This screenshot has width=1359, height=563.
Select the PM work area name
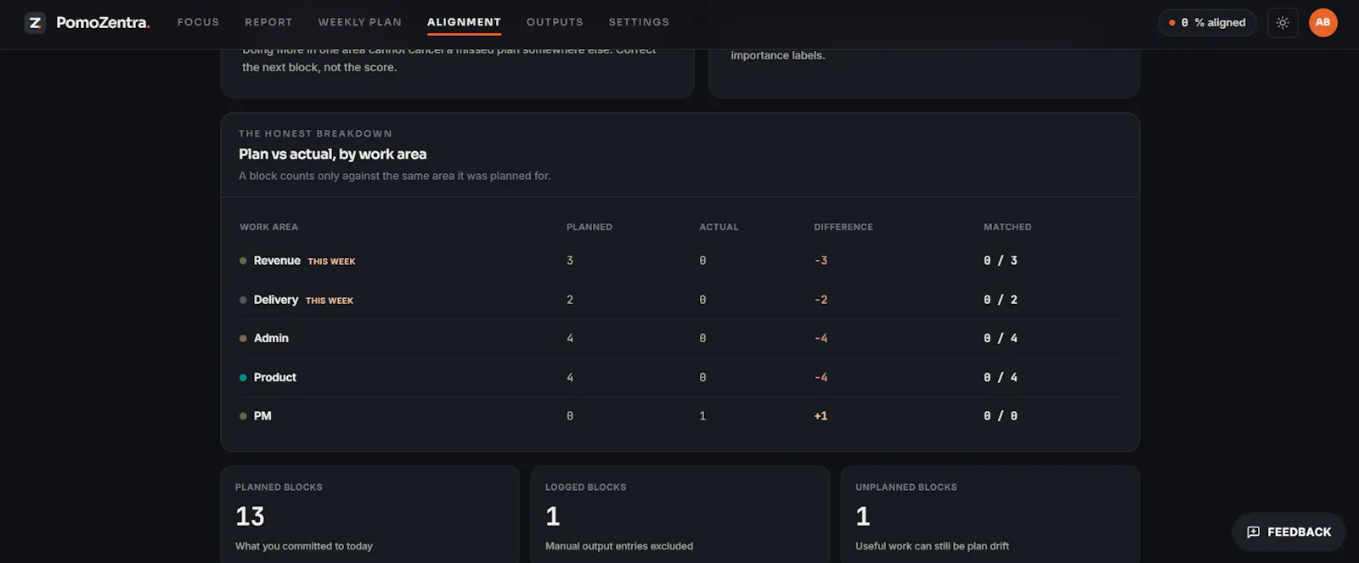(x=262, y=416)
